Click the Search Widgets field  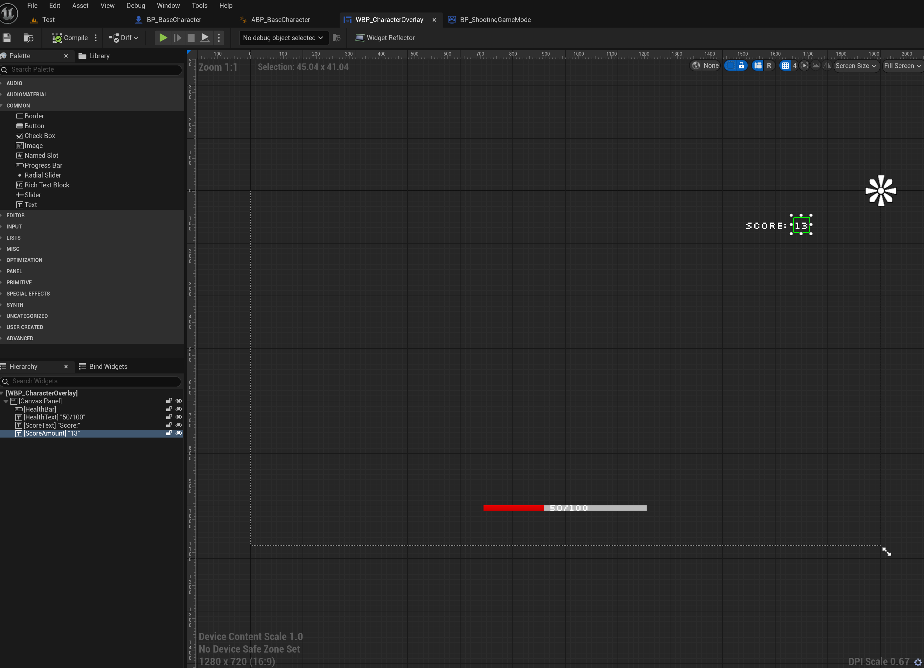tap(94, 381)
